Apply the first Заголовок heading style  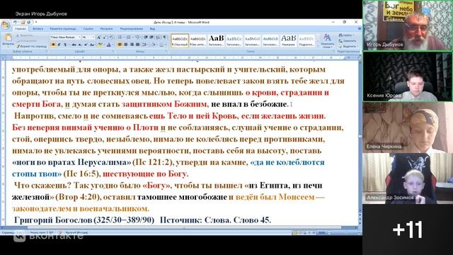click(x=216, y=40)
